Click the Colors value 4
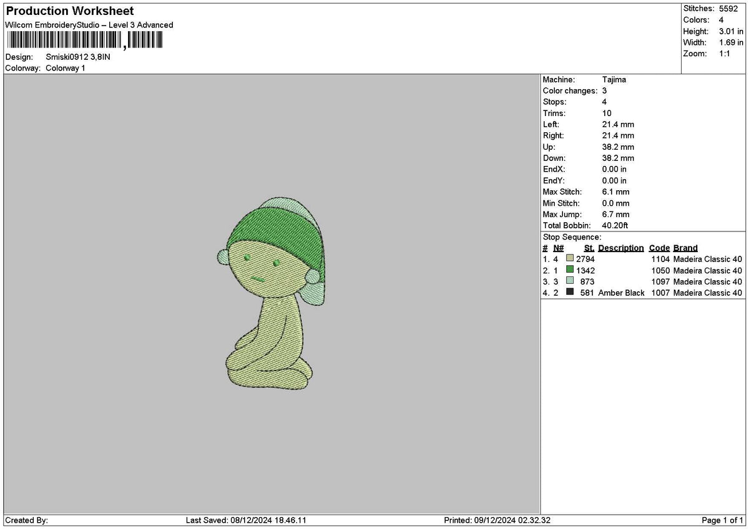This screenshot has width=749, height=529. (722, 20)
